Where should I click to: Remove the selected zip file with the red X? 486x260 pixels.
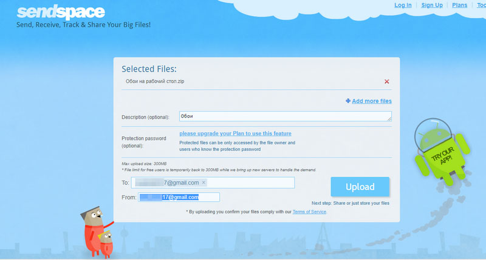pyautogui.click(x=386, y=82)
